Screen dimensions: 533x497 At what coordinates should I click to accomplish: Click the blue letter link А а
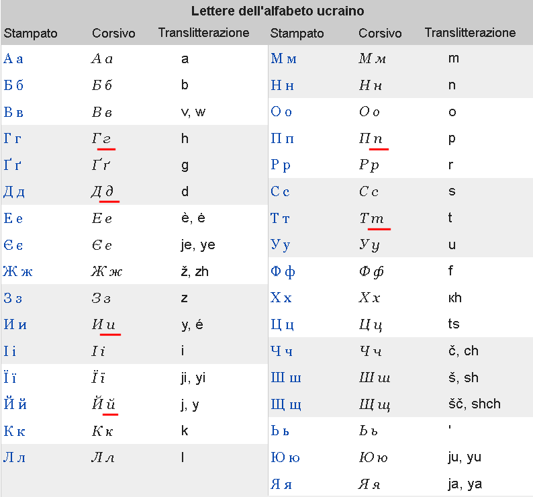[13, 58]
